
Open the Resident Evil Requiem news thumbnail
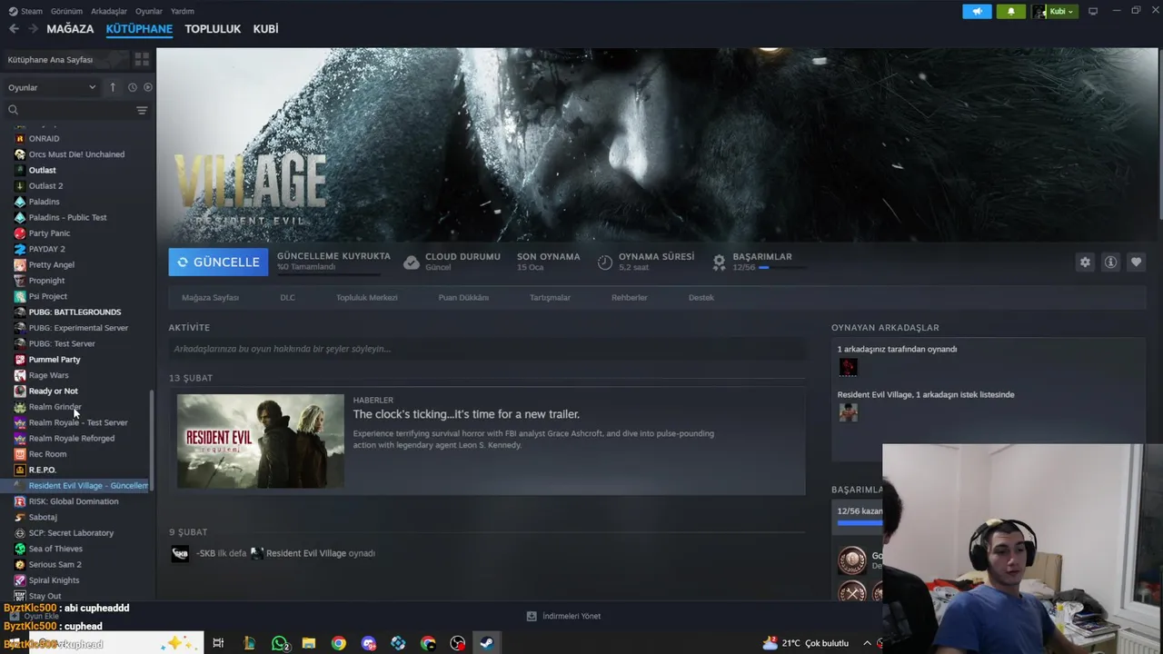pyautogui.click(x=261, y=441)
